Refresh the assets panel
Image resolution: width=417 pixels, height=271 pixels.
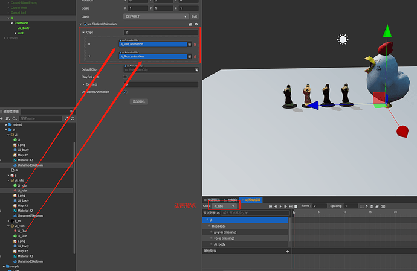[x=73, y=118]
